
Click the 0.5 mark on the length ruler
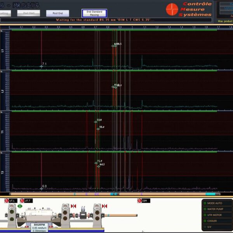coord(71,27)
